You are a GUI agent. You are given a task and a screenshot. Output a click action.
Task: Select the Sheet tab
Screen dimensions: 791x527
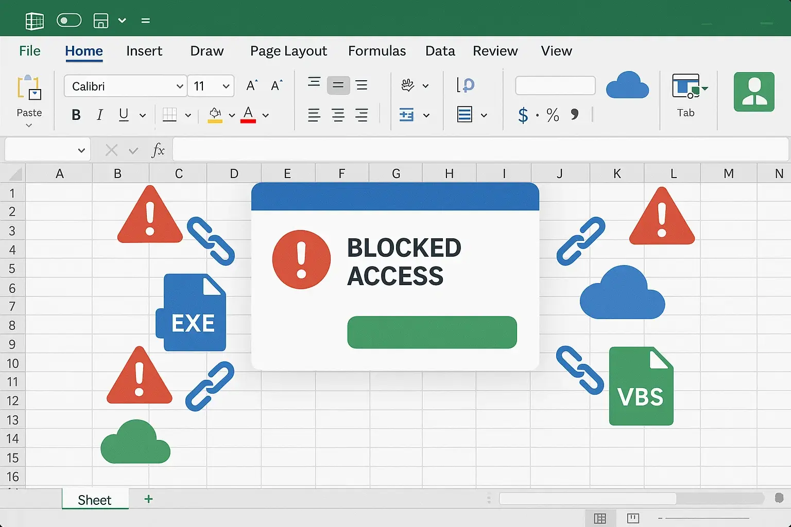pyautogui.click(x=95, y=500)
